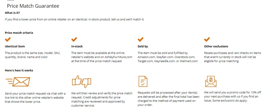The height and width of the screenshot is (112, 269).
Task: Click the envelope icon for sending requests
Action: pyautogui.click(x=18, y=82)
